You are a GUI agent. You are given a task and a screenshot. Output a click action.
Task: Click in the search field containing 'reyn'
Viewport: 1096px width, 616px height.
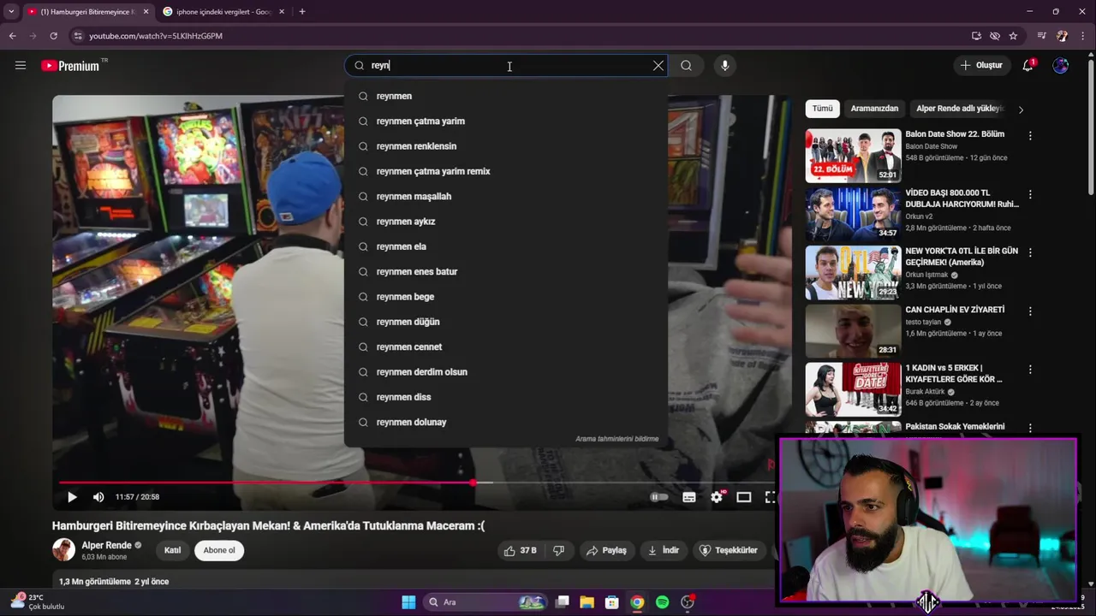[505, 65]
